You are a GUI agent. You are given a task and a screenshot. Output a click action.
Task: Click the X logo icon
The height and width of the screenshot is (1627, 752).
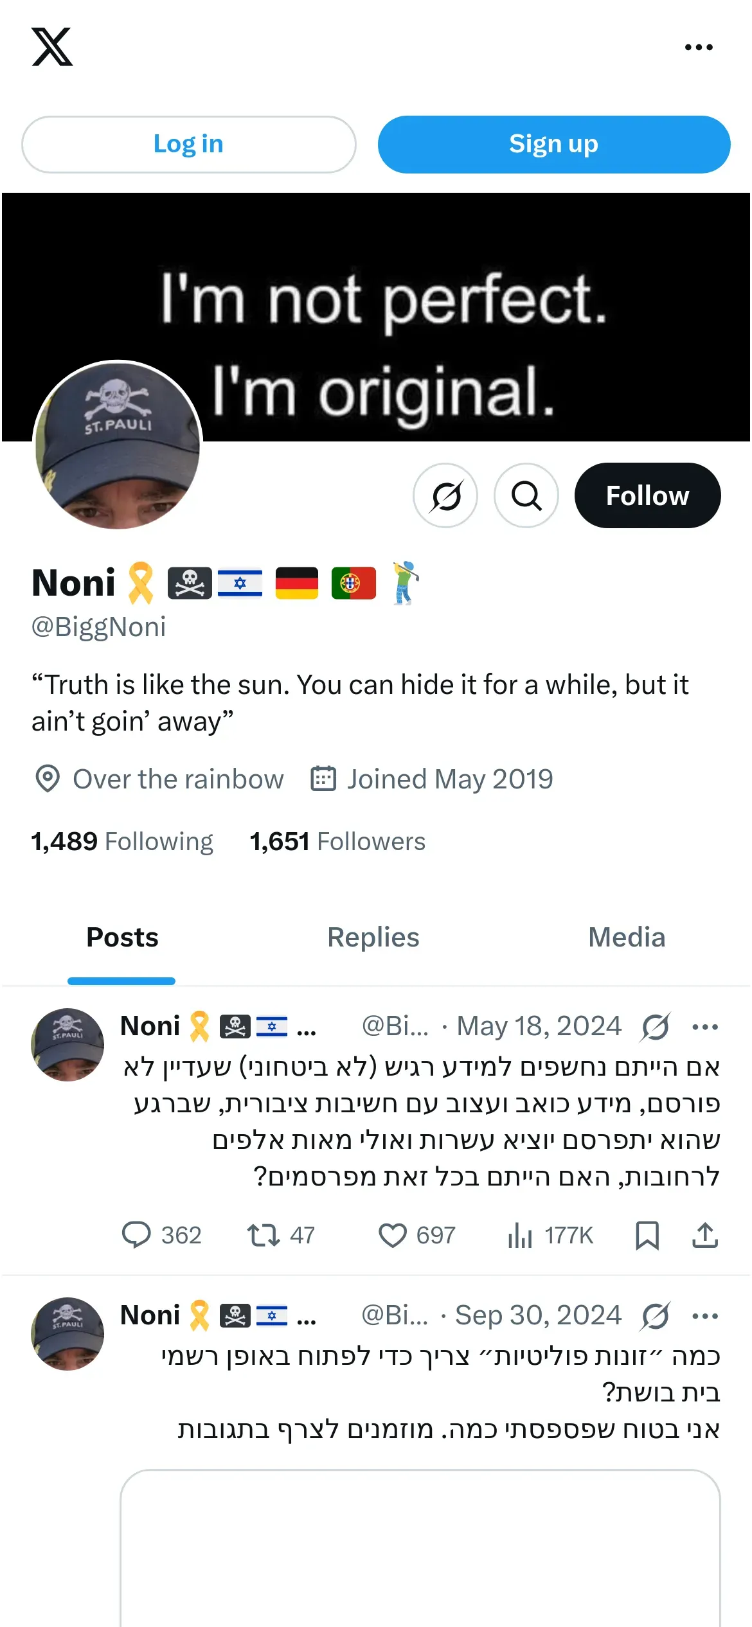coord(52,47)
